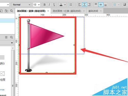Select the placeholder widget icon in library
This screenshot has height=96, width=128.
tap(2, 73)
